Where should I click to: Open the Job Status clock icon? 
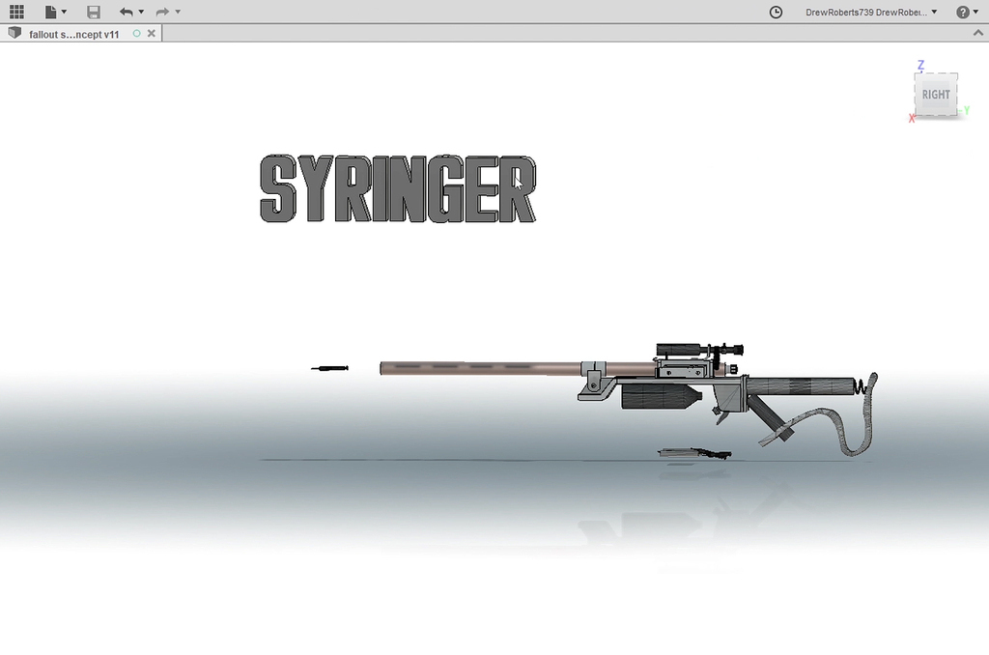click(775, 12)
